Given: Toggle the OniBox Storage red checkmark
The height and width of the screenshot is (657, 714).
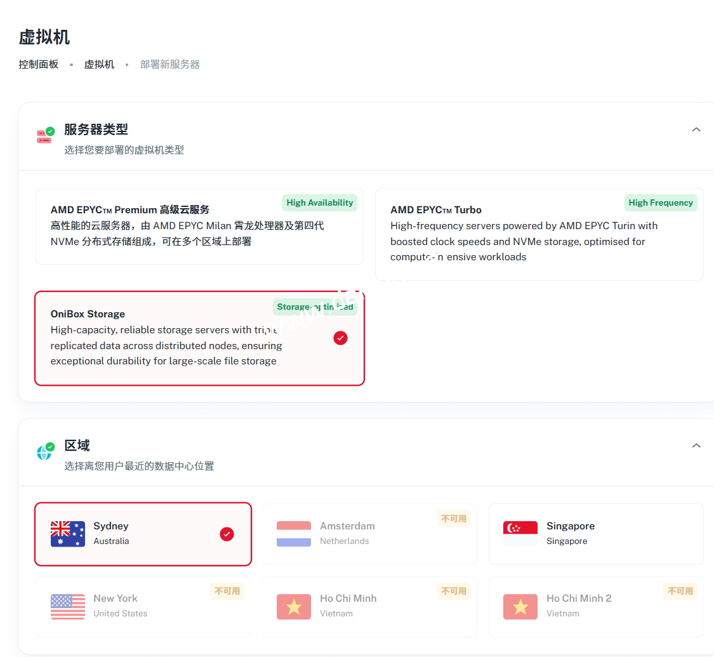Looking at the screenshot, I should [340, 338].
